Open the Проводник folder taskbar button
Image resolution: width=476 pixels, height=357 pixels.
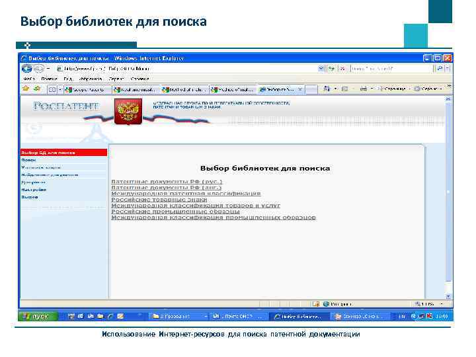tap(179, 316)
